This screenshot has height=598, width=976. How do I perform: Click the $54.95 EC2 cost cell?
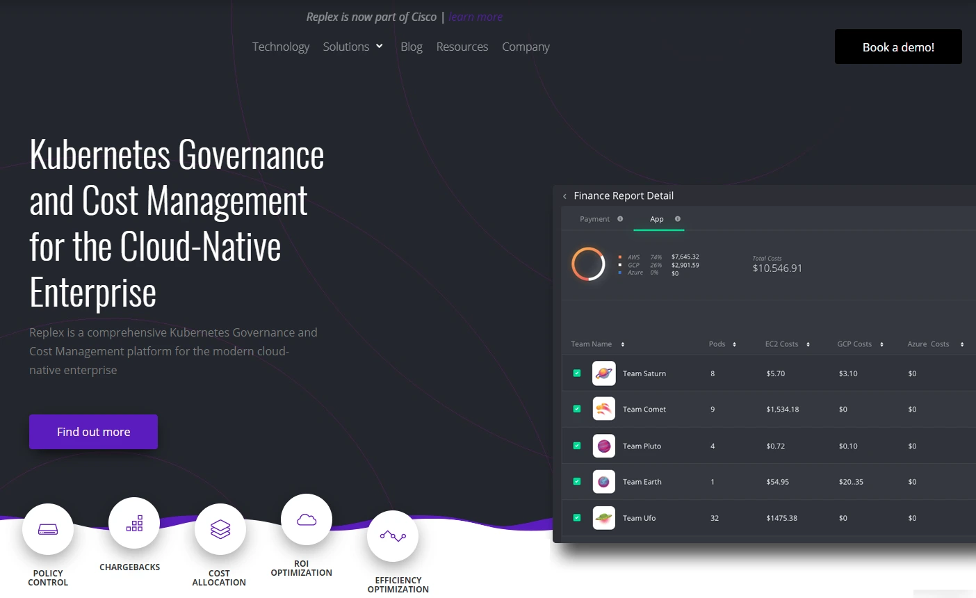tap(777, 481)
